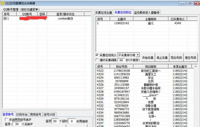Click the 登录/操作状态 column header

[65, 14]
